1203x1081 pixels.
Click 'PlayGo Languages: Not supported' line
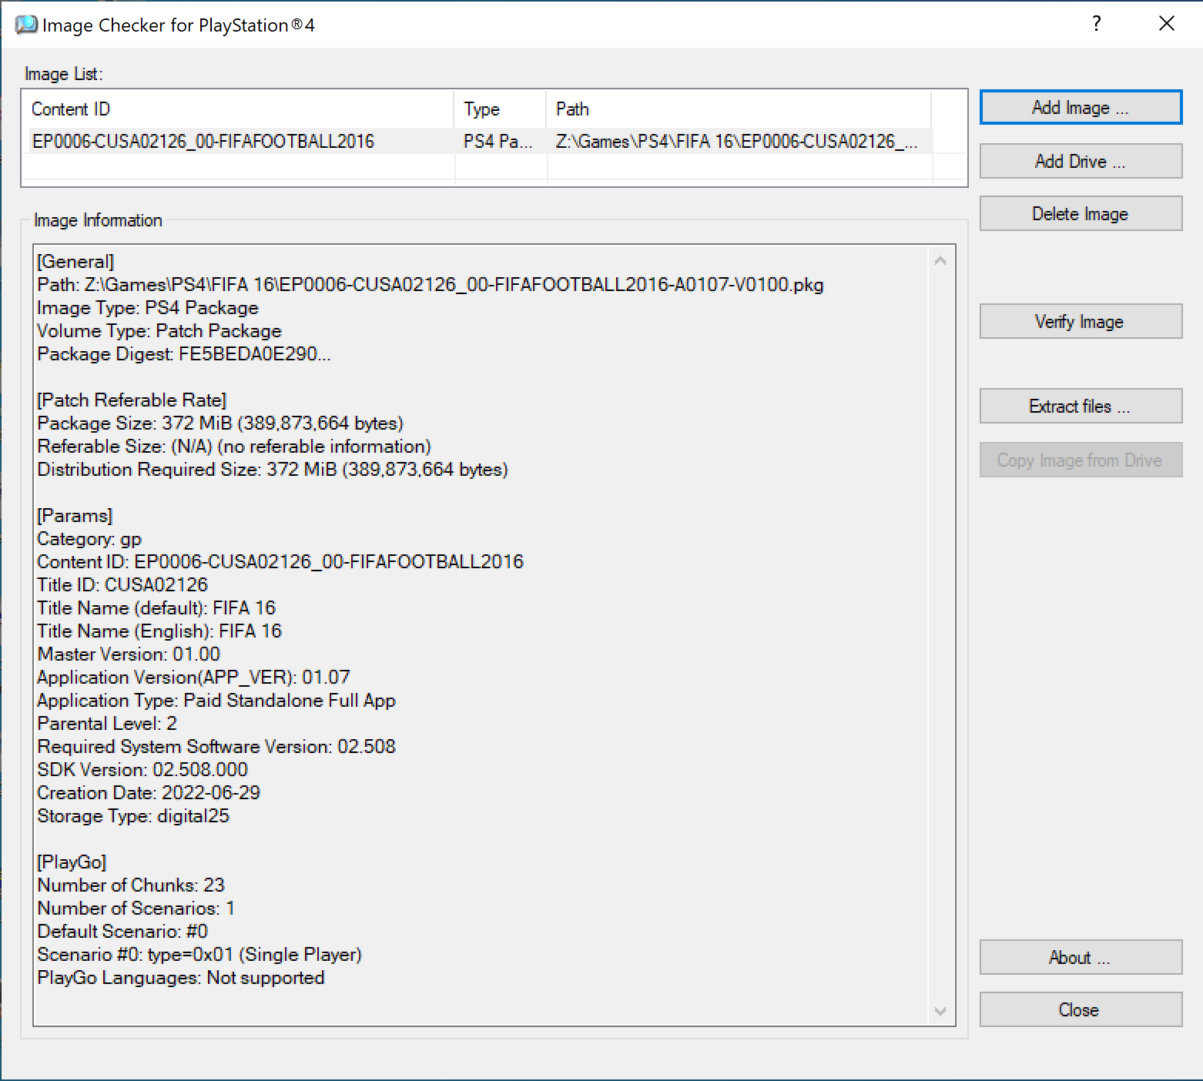[181, 978]
